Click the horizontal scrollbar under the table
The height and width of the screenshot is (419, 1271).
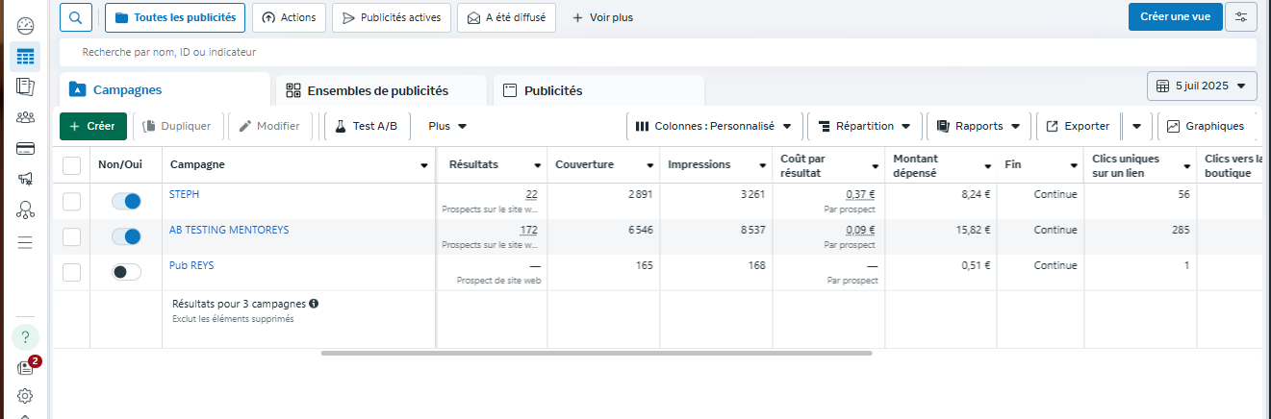click(x=597, y=353)
